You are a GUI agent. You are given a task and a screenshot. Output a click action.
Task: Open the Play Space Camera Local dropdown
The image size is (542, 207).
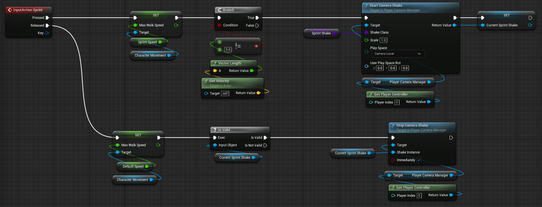[398, 54]
